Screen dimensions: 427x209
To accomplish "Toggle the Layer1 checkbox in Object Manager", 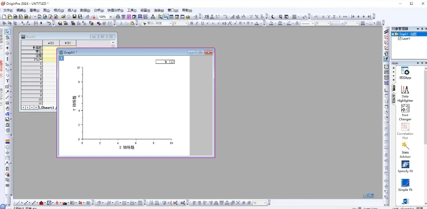I will click(x=400, y=39).
